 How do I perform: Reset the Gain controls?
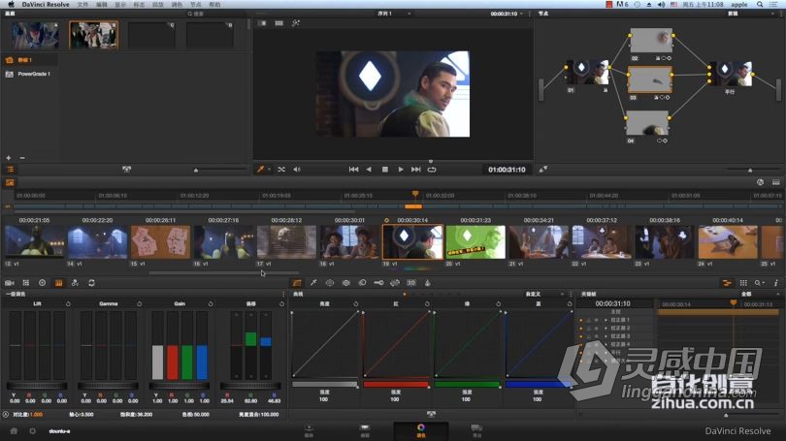[x=211, y=303]
